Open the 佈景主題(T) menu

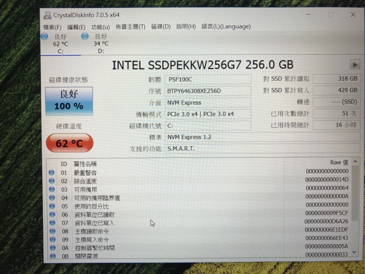click(130, 27)
